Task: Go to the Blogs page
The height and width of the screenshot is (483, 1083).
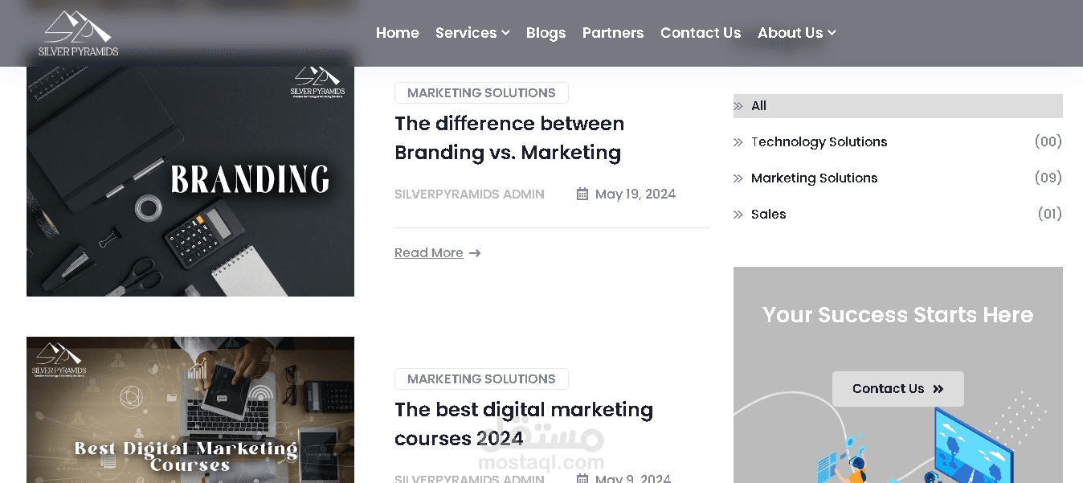Action: pos(546,33)
